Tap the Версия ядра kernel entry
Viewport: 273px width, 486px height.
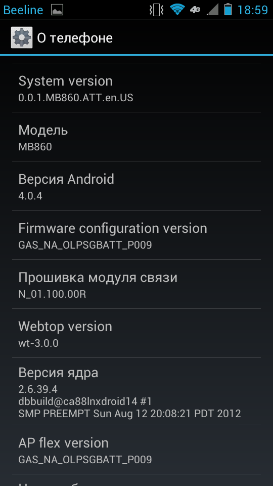(136, 391)
